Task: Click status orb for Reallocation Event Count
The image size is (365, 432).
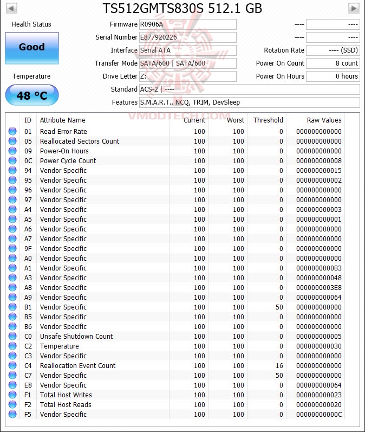Action: coord(12,365)
